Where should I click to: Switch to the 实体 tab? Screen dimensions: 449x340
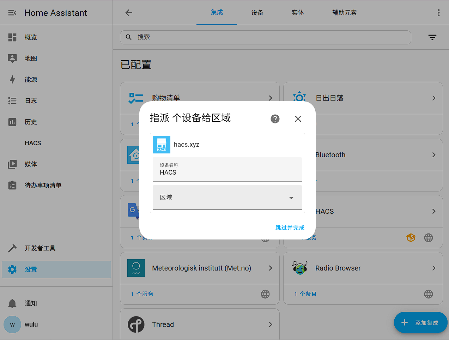pyautogui.click(x=298, y=13)
